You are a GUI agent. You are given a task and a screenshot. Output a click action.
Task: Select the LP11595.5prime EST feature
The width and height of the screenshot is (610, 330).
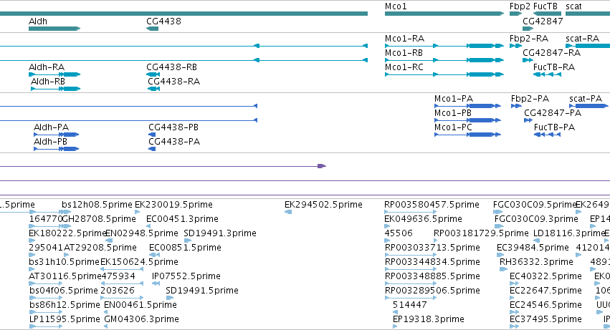[46, 326]
